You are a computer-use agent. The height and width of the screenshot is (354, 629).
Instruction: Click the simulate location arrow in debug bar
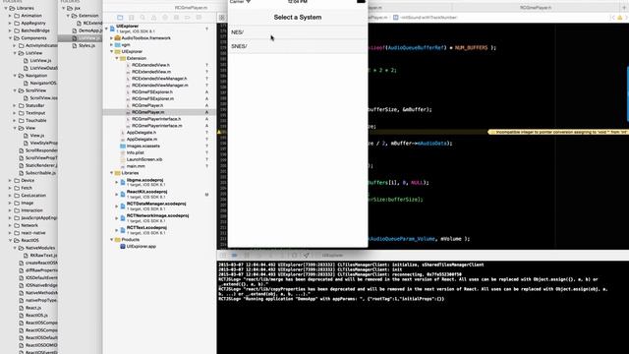click(306, 255)
